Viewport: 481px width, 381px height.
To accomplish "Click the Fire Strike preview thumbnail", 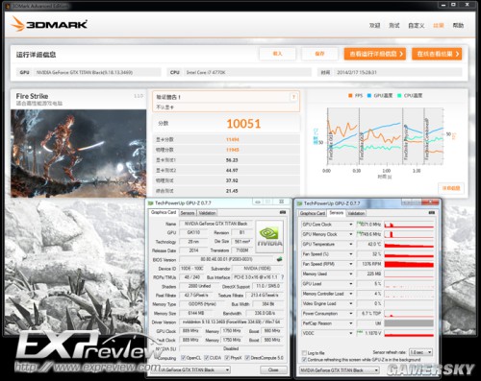I will click(78, 154).
